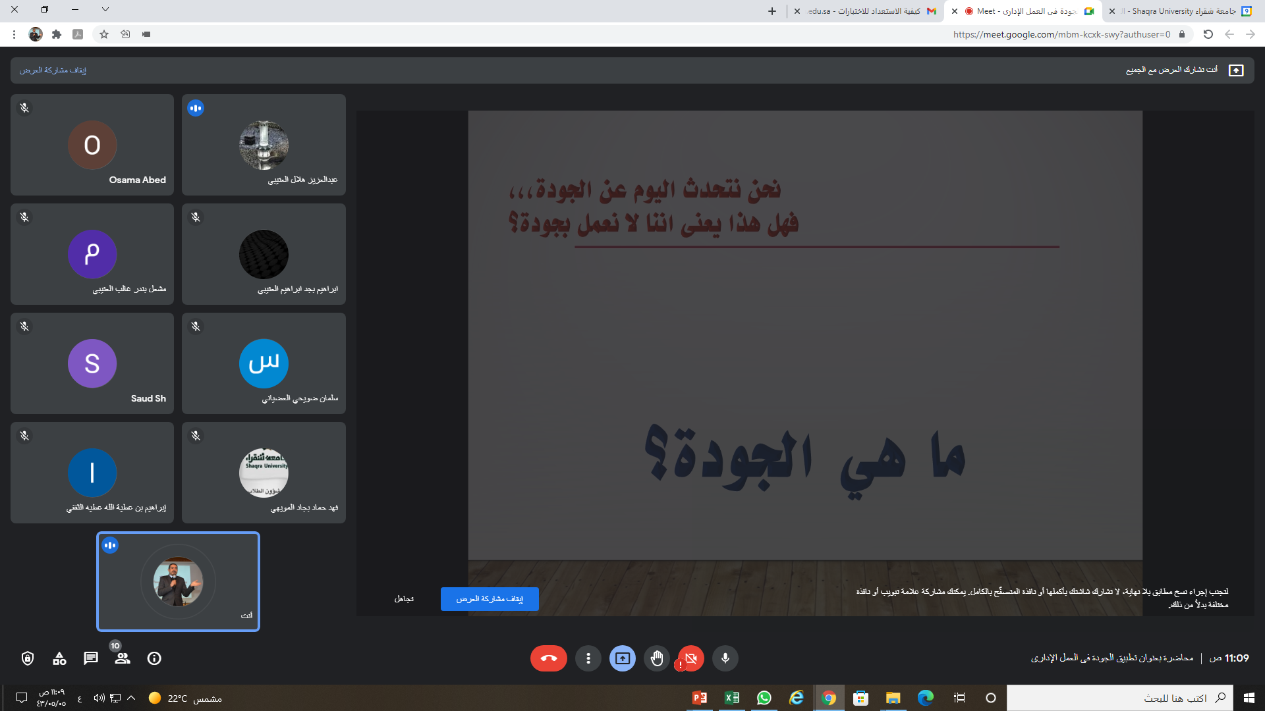
Task: Expand the system tray hidden icons arrow
Action: [x=131, y=698]
